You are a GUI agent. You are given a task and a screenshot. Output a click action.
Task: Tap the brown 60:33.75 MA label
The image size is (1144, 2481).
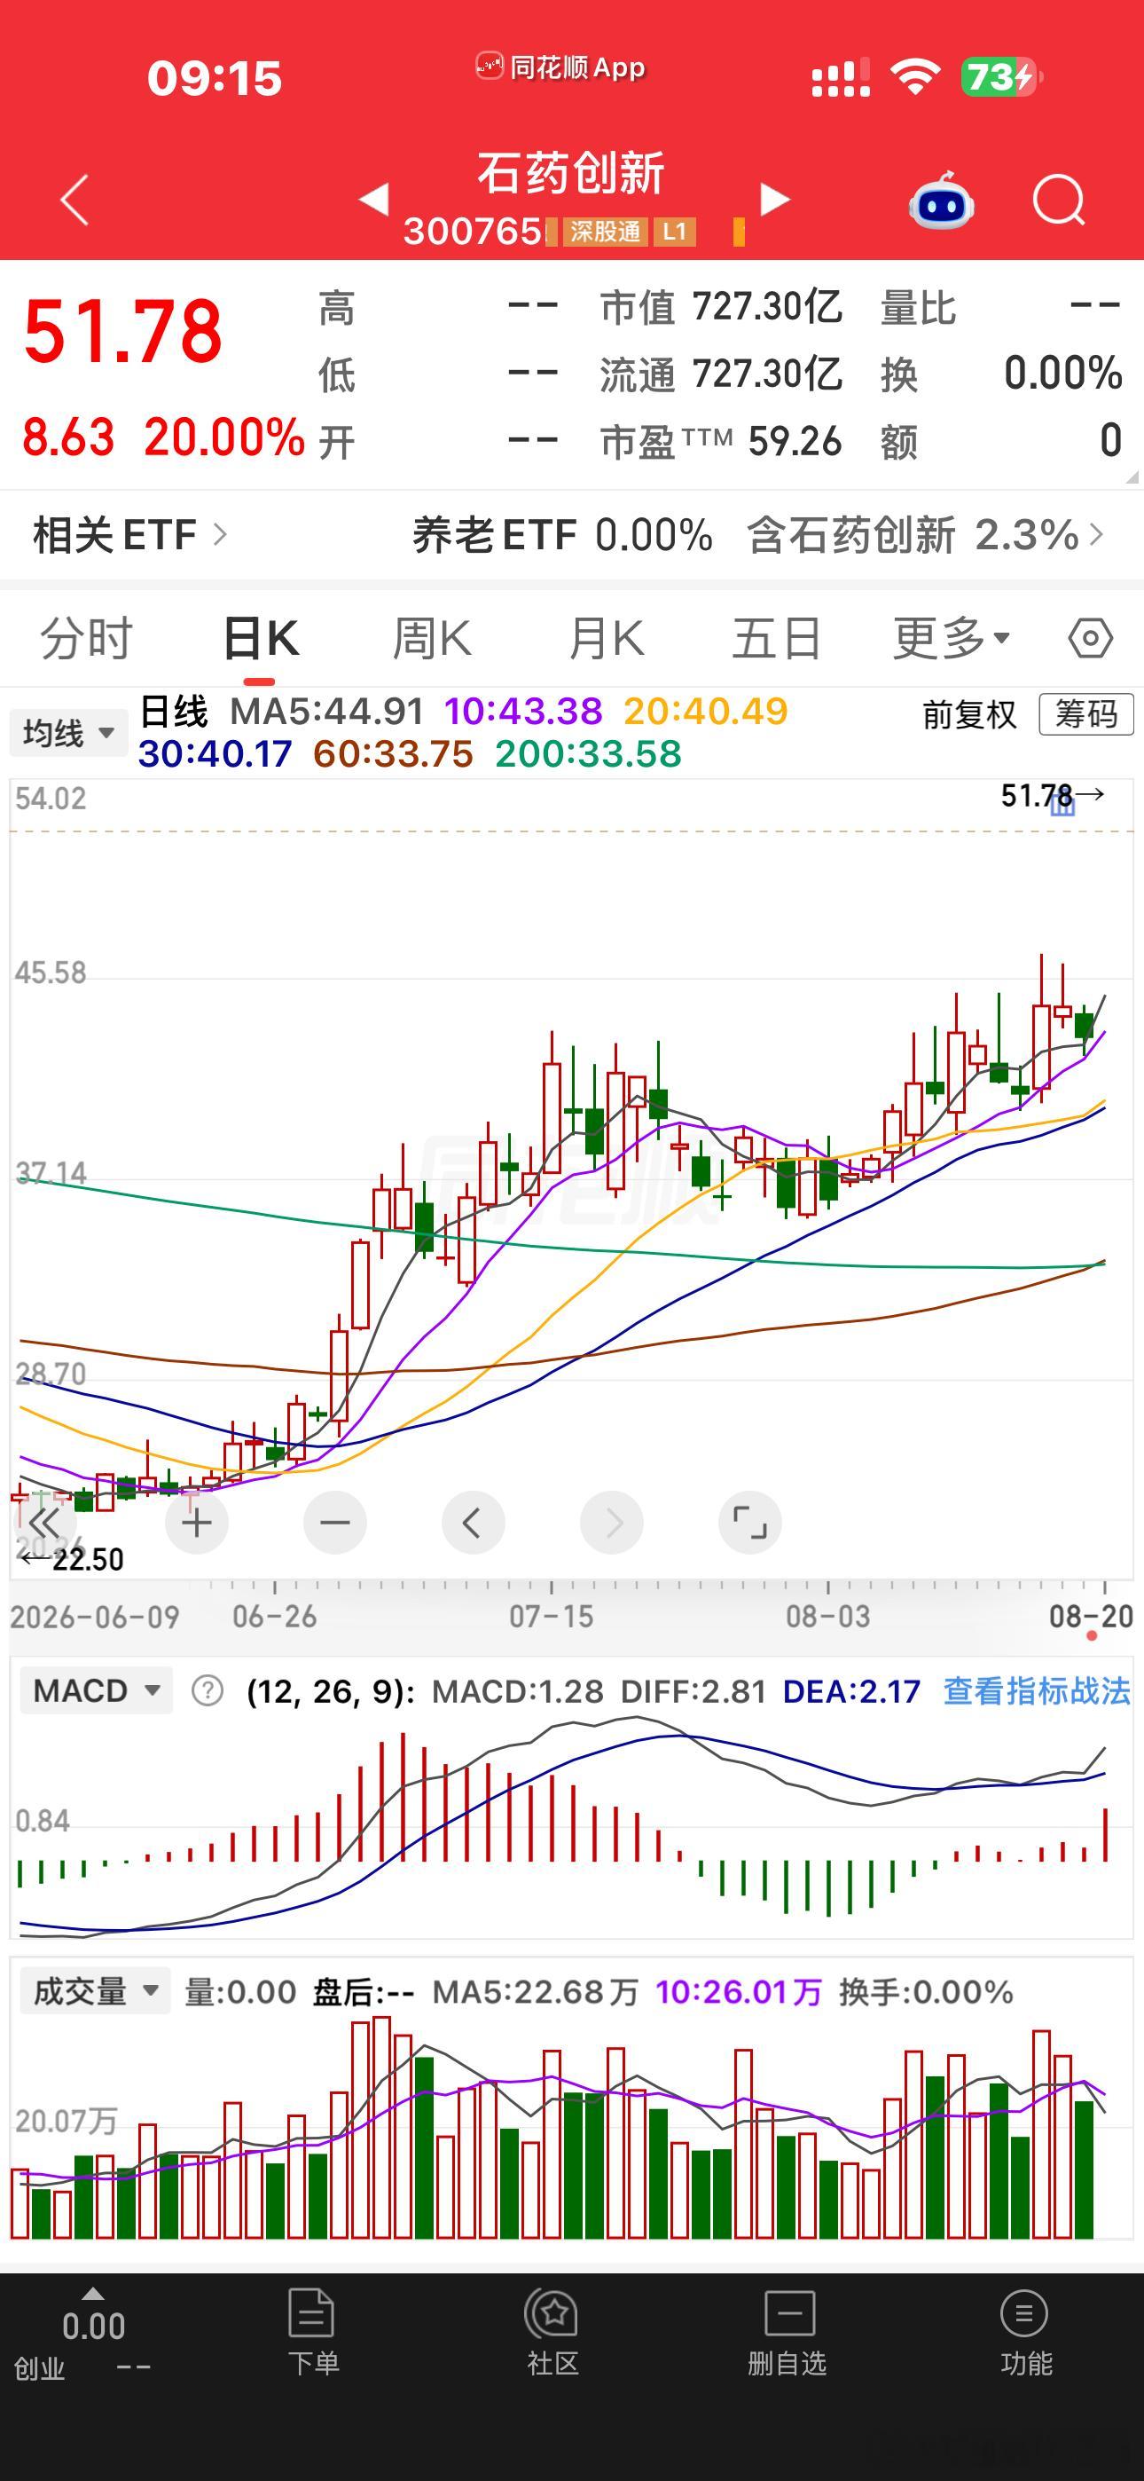[x=393, y=754]
